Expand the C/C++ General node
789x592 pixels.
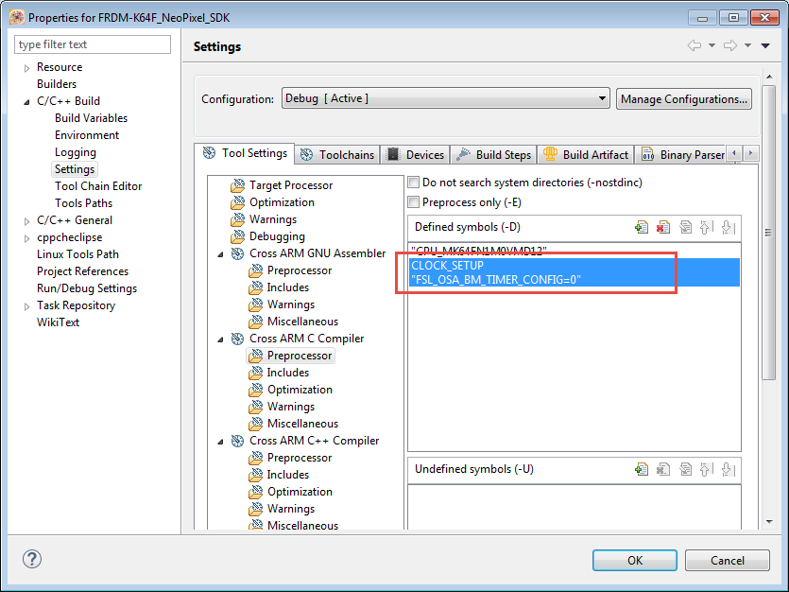(x=26, y=220)
